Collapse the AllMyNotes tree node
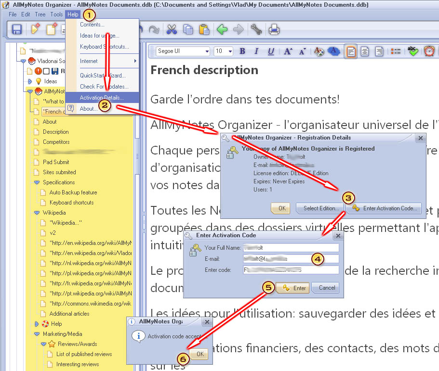The height and width of the screenshot is (371, 439). [30, 91]
